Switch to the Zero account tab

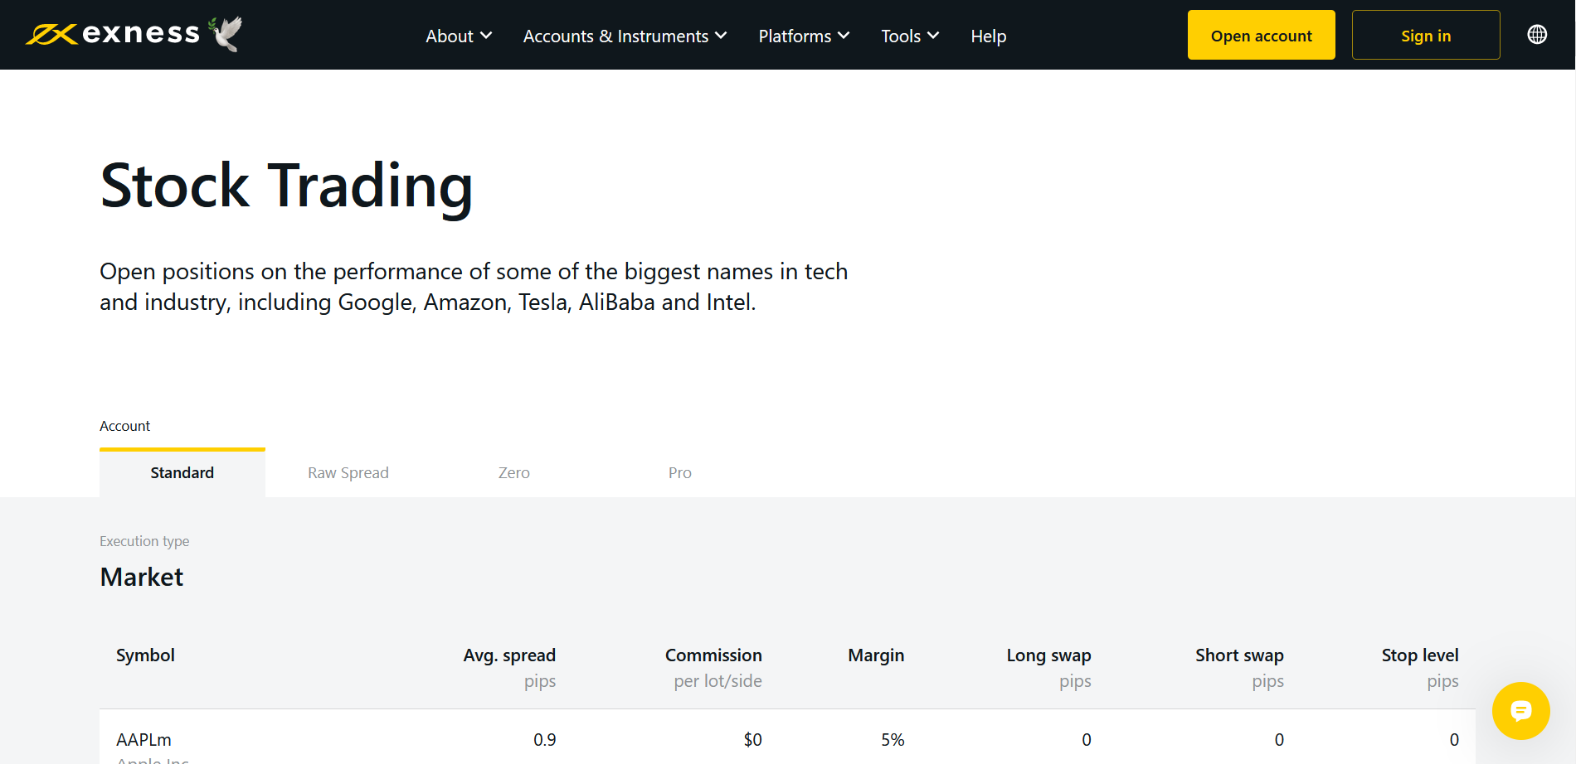pyautogui.click(x=514, y=472)
